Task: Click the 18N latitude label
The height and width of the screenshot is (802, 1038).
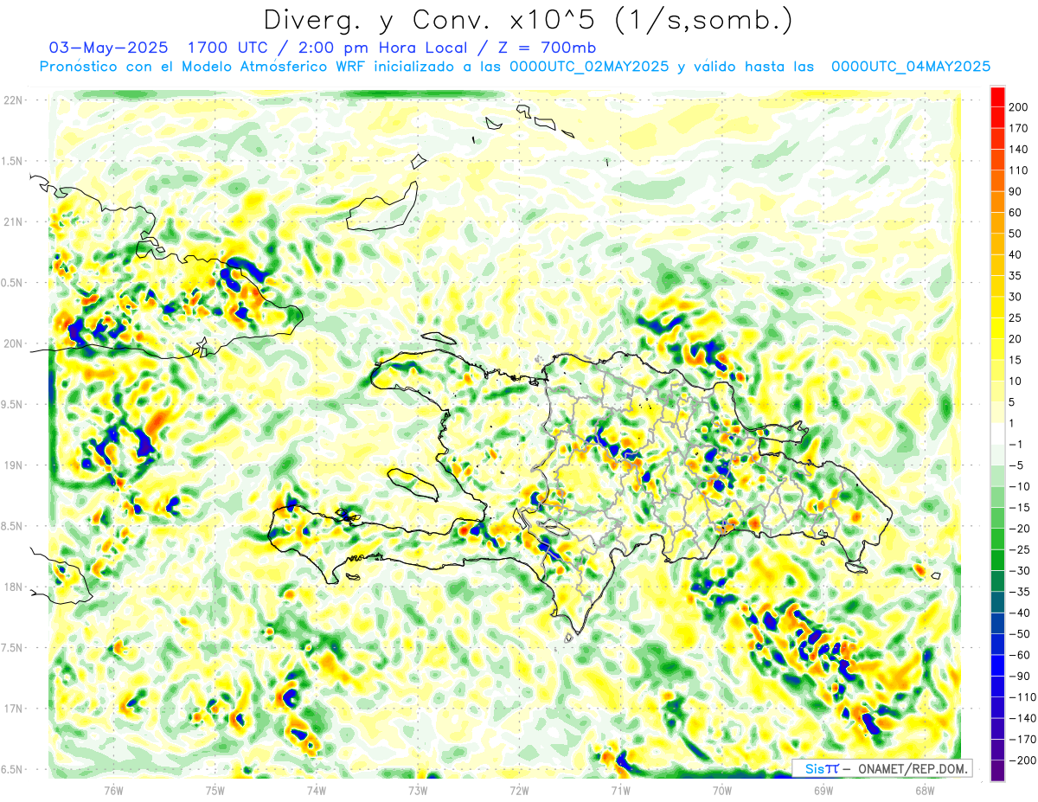Action: pos(13,587)
